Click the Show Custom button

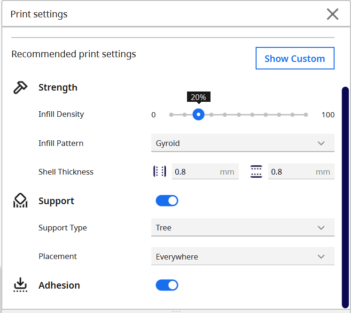(x=295, y=58)
